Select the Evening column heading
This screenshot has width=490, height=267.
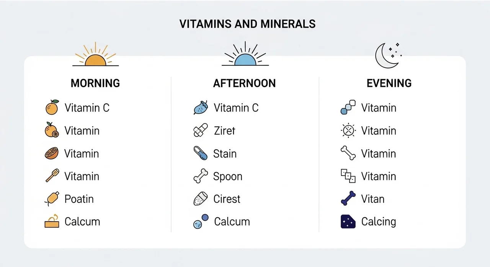coord(389,83)
